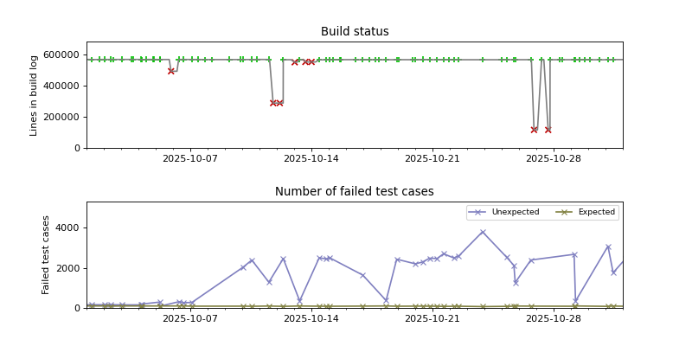Click 2025-10-14 tick under failed tests chart
This screenshot has height=346, width=692.
[311, 319]
